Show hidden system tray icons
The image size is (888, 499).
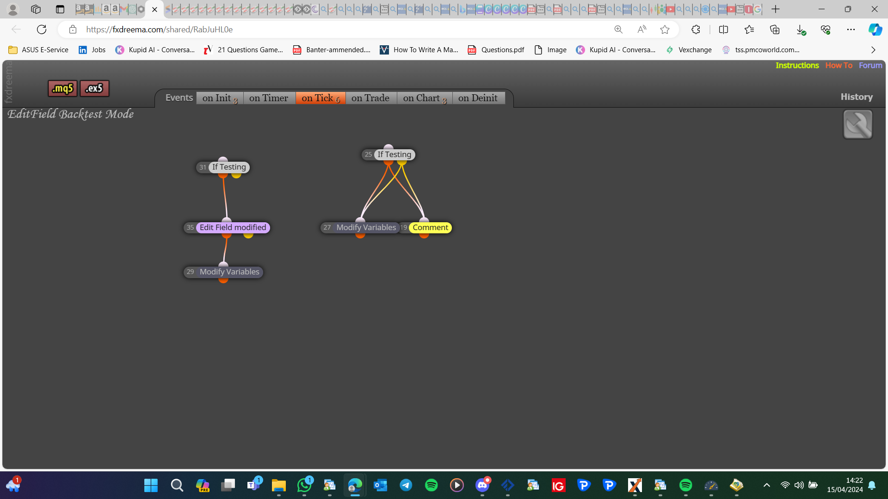pyautogui.click(x=766, y=485)
